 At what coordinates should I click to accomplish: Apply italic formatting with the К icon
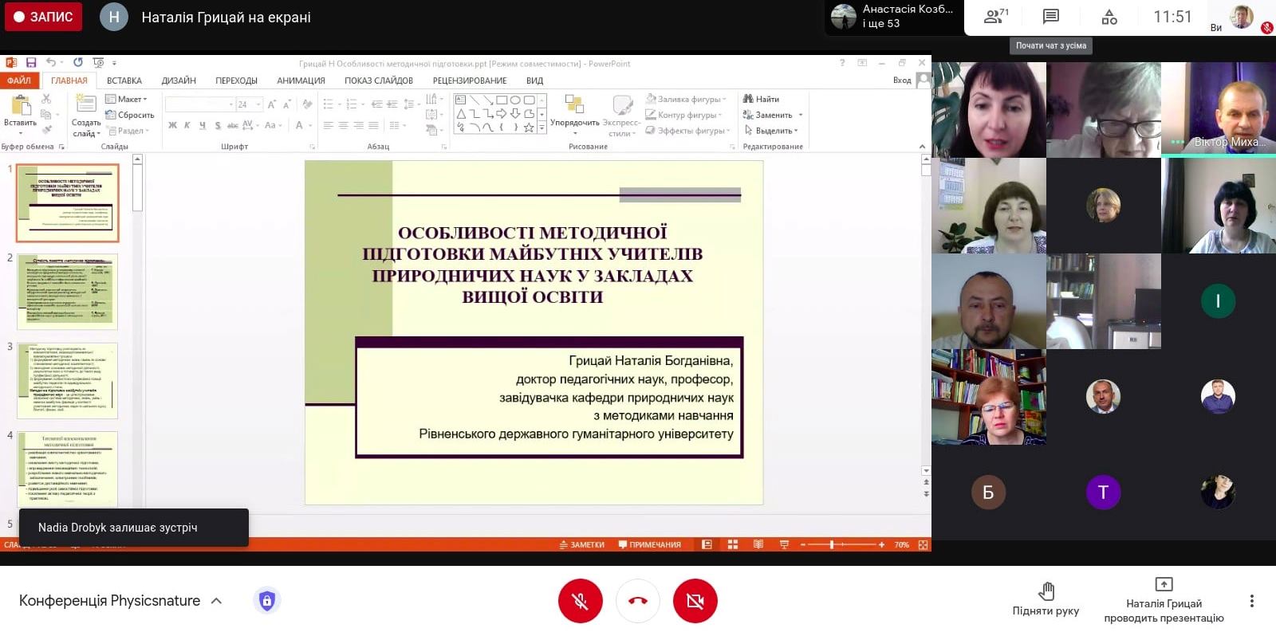[187, 125]
